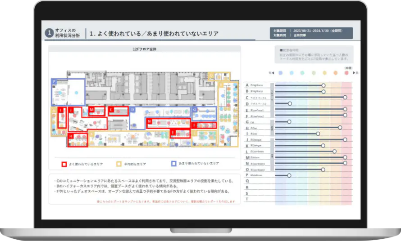Select the red area label C on floor map

pos(111,109)
